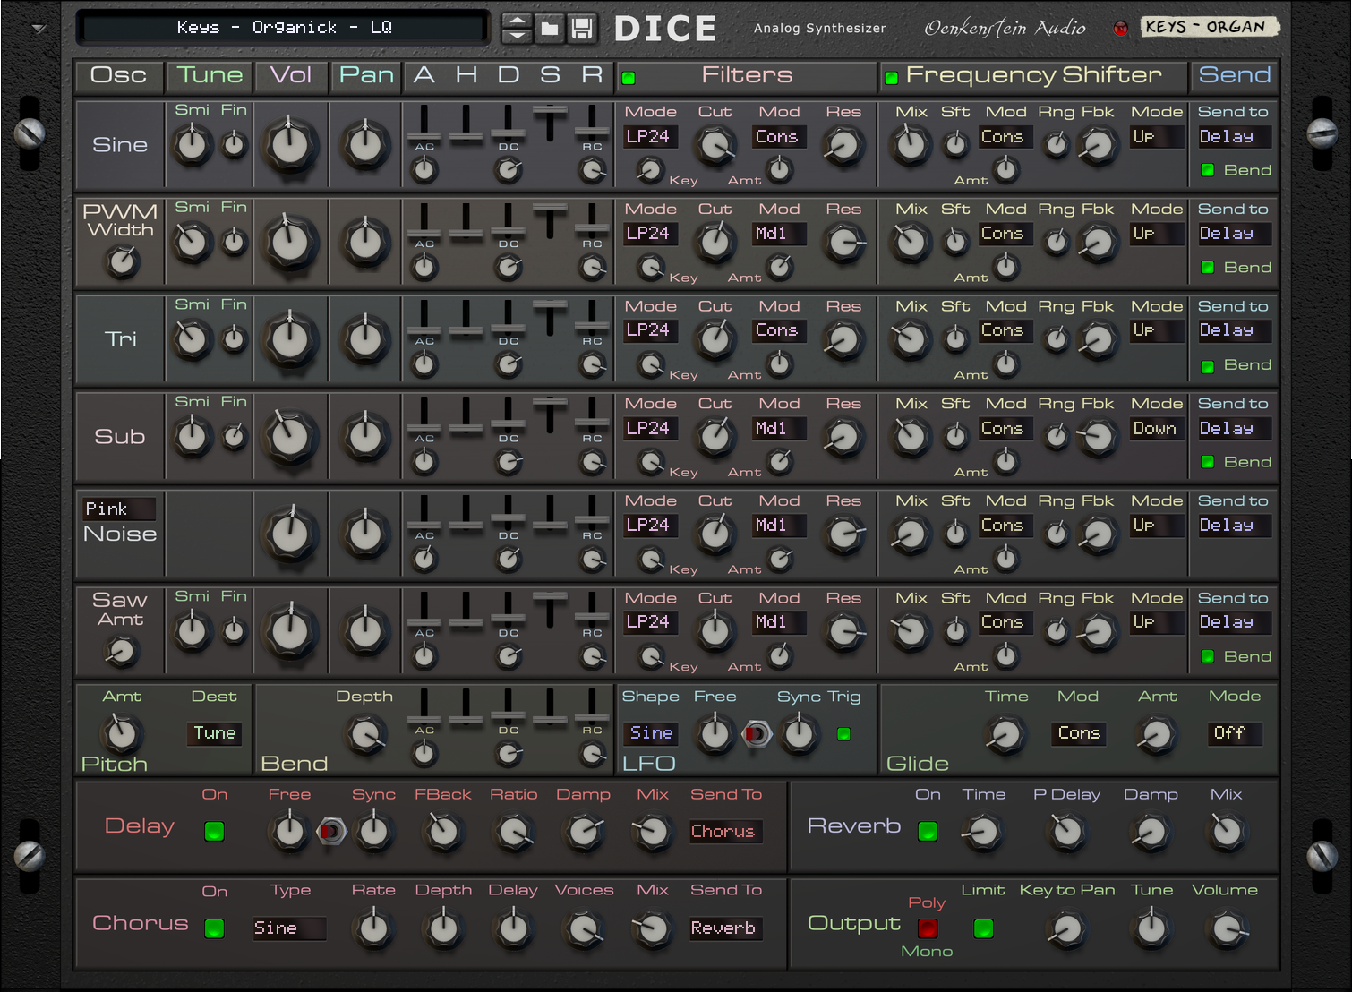
Task: Open Delay Send To Chorus selector
Action: [725, 832]
